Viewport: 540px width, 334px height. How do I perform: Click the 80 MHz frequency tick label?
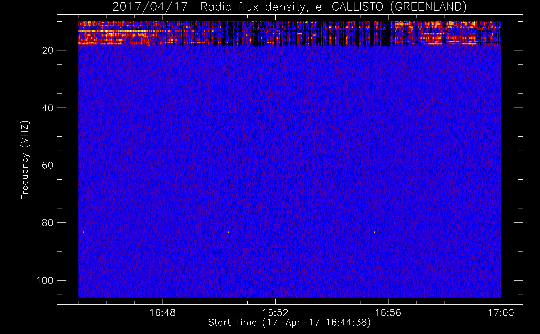[48, 223]
